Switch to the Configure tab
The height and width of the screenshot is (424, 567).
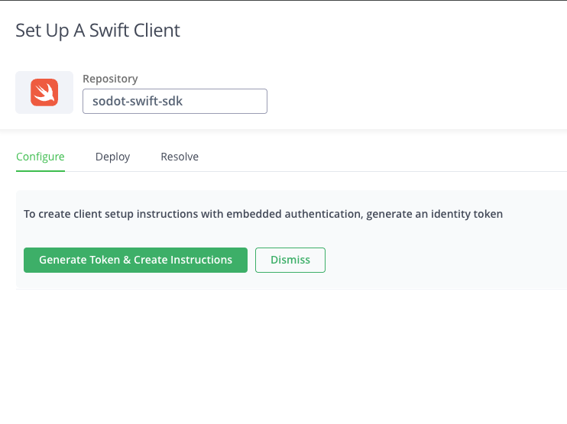[x=40, y=157]
